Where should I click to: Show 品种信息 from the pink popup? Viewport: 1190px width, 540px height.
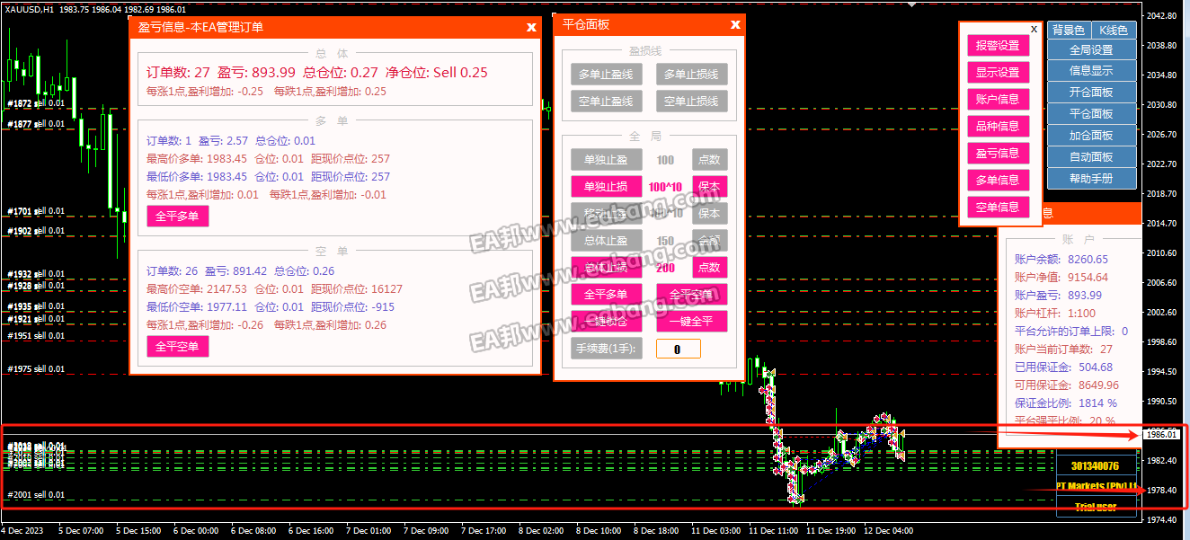pyautogui.click(x=998, y=126)
